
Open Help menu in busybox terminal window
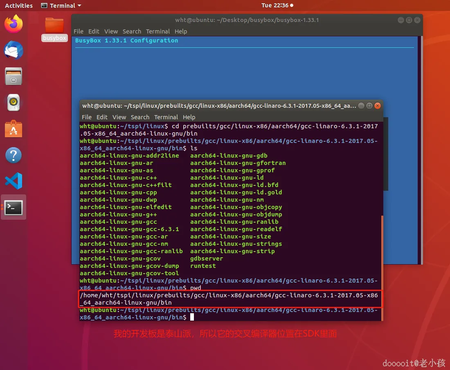pos(181,31)
